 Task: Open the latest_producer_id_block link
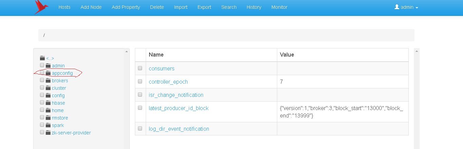pyautogui.click(x=179, y=108)
